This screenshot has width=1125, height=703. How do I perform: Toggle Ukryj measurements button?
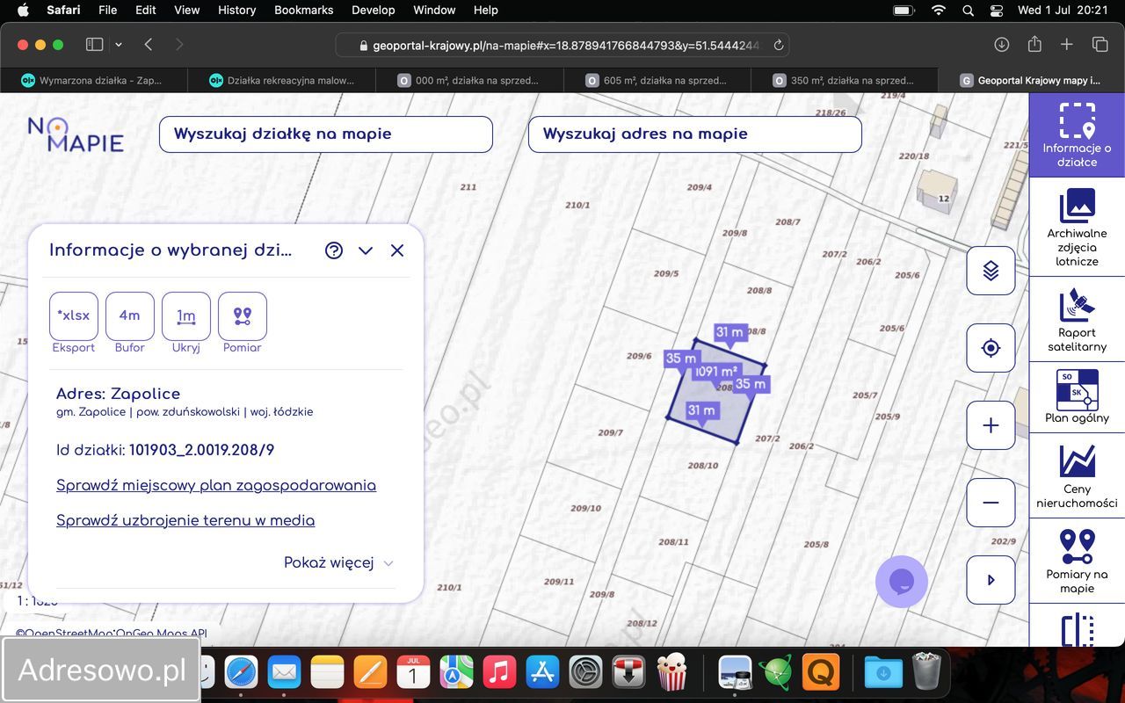[x=186, y=316]
